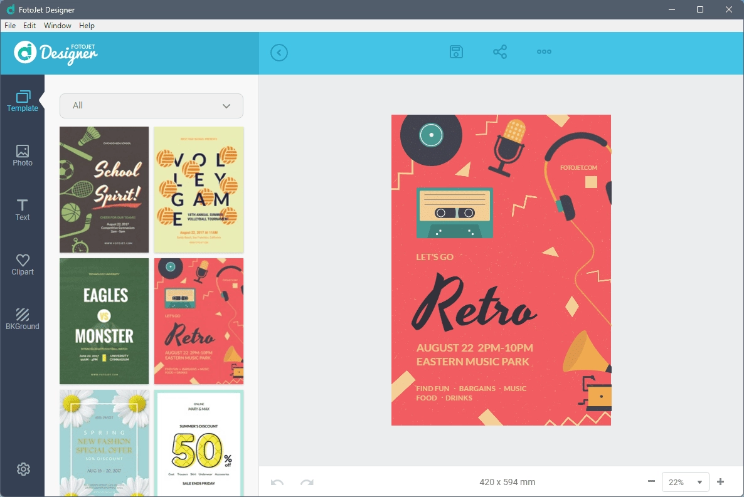Screen dimensions: 744x497
Task: Open the 22% zoom level dropdown
Action: click(x=685, y=482)
